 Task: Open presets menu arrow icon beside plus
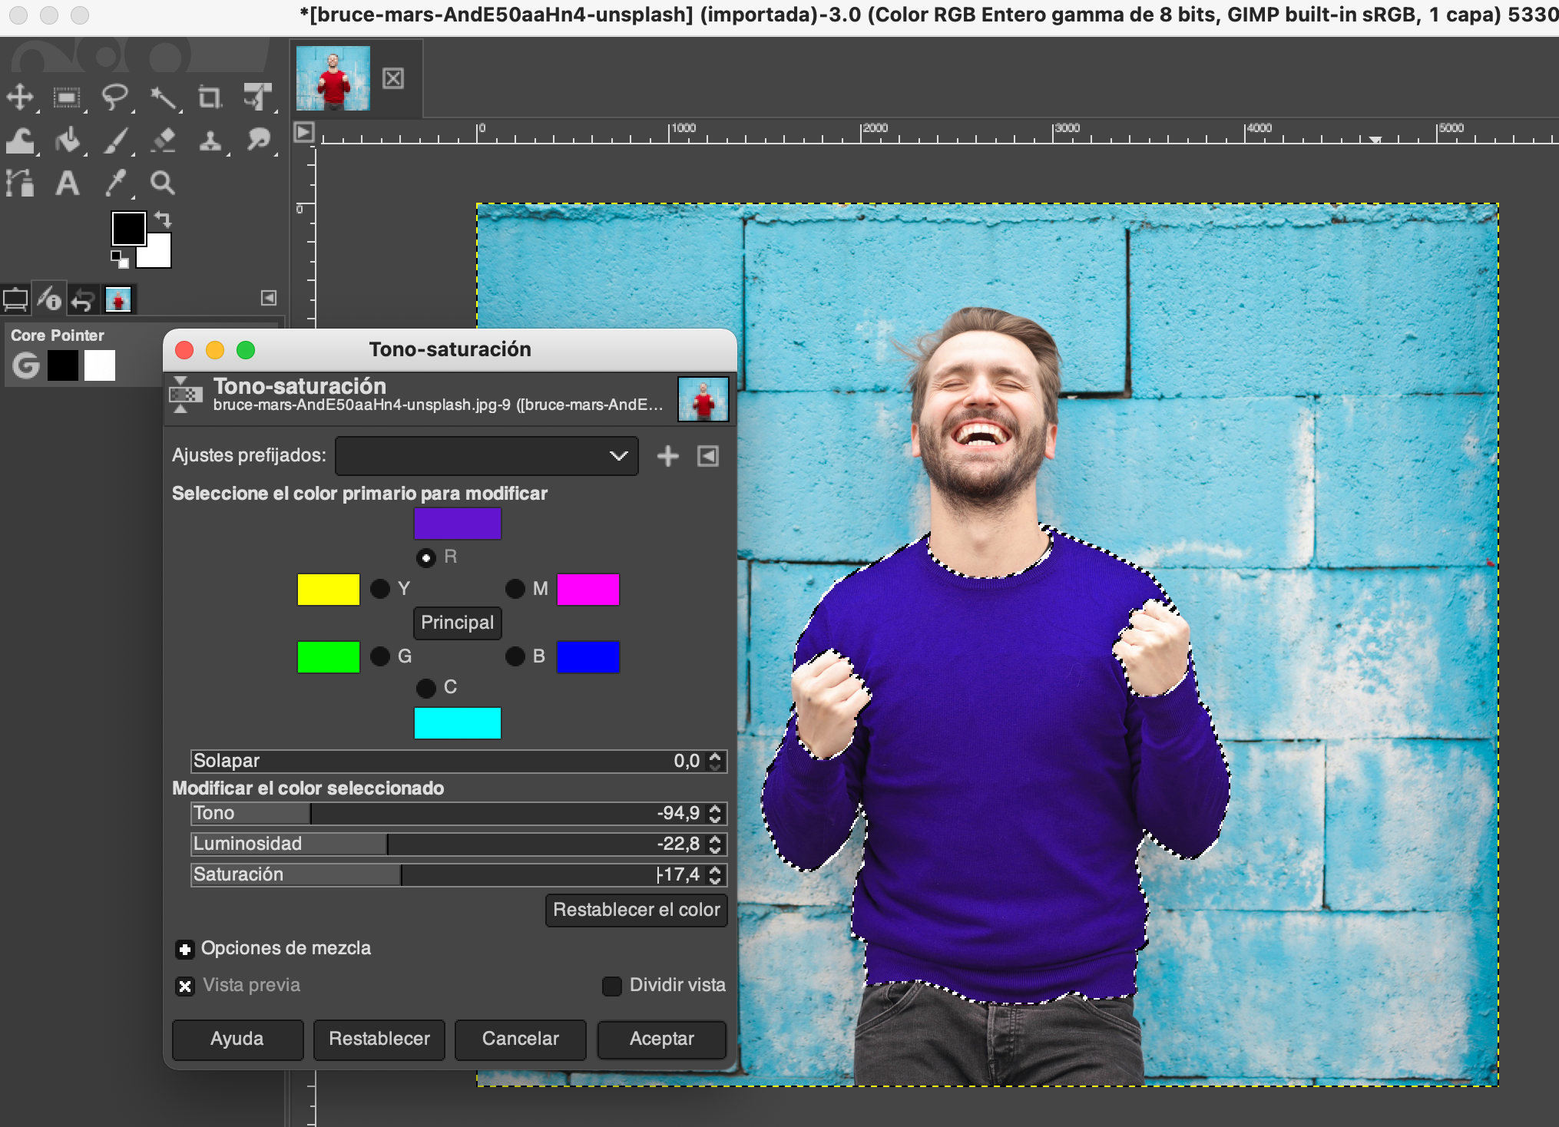[708, 456]
